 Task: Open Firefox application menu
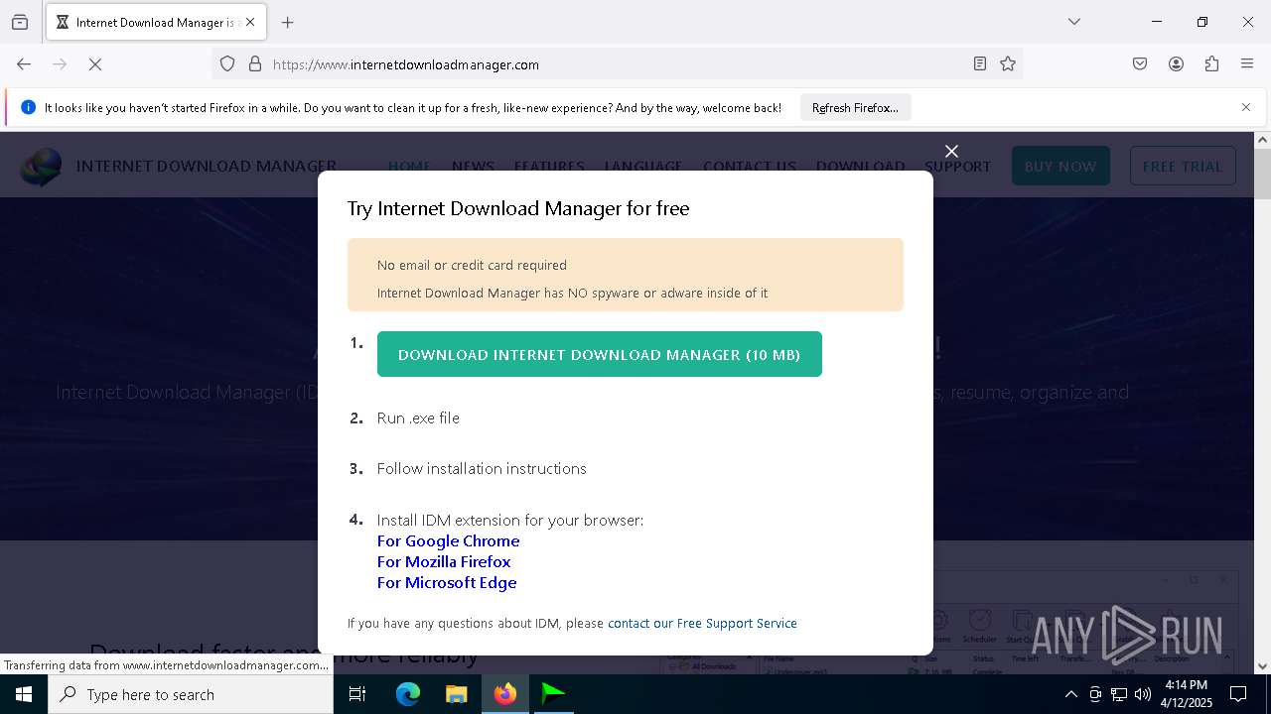[1247, 64]
